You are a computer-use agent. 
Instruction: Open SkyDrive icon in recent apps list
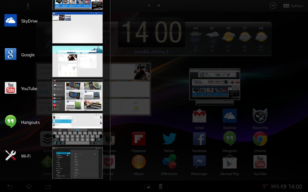pos(11,20)
